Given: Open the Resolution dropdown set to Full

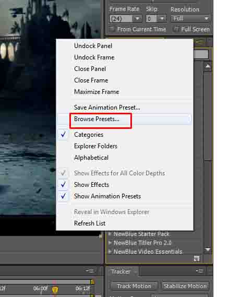Looking at the screenshot, I should (x=190, y=19).
